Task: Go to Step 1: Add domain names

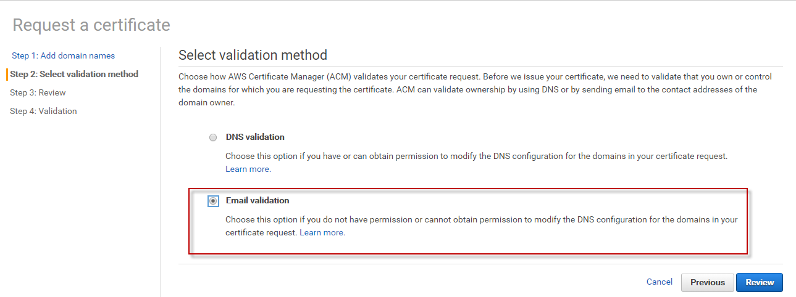Action: click(x=63, y=55)
